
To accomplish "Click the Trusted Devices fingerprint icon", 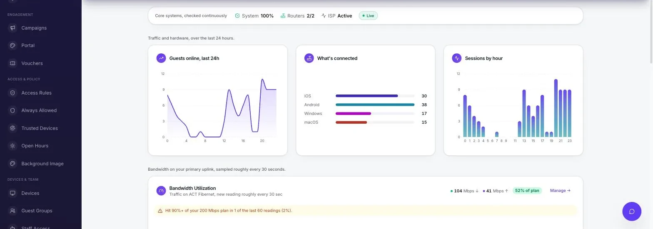I will pos(12,128).
